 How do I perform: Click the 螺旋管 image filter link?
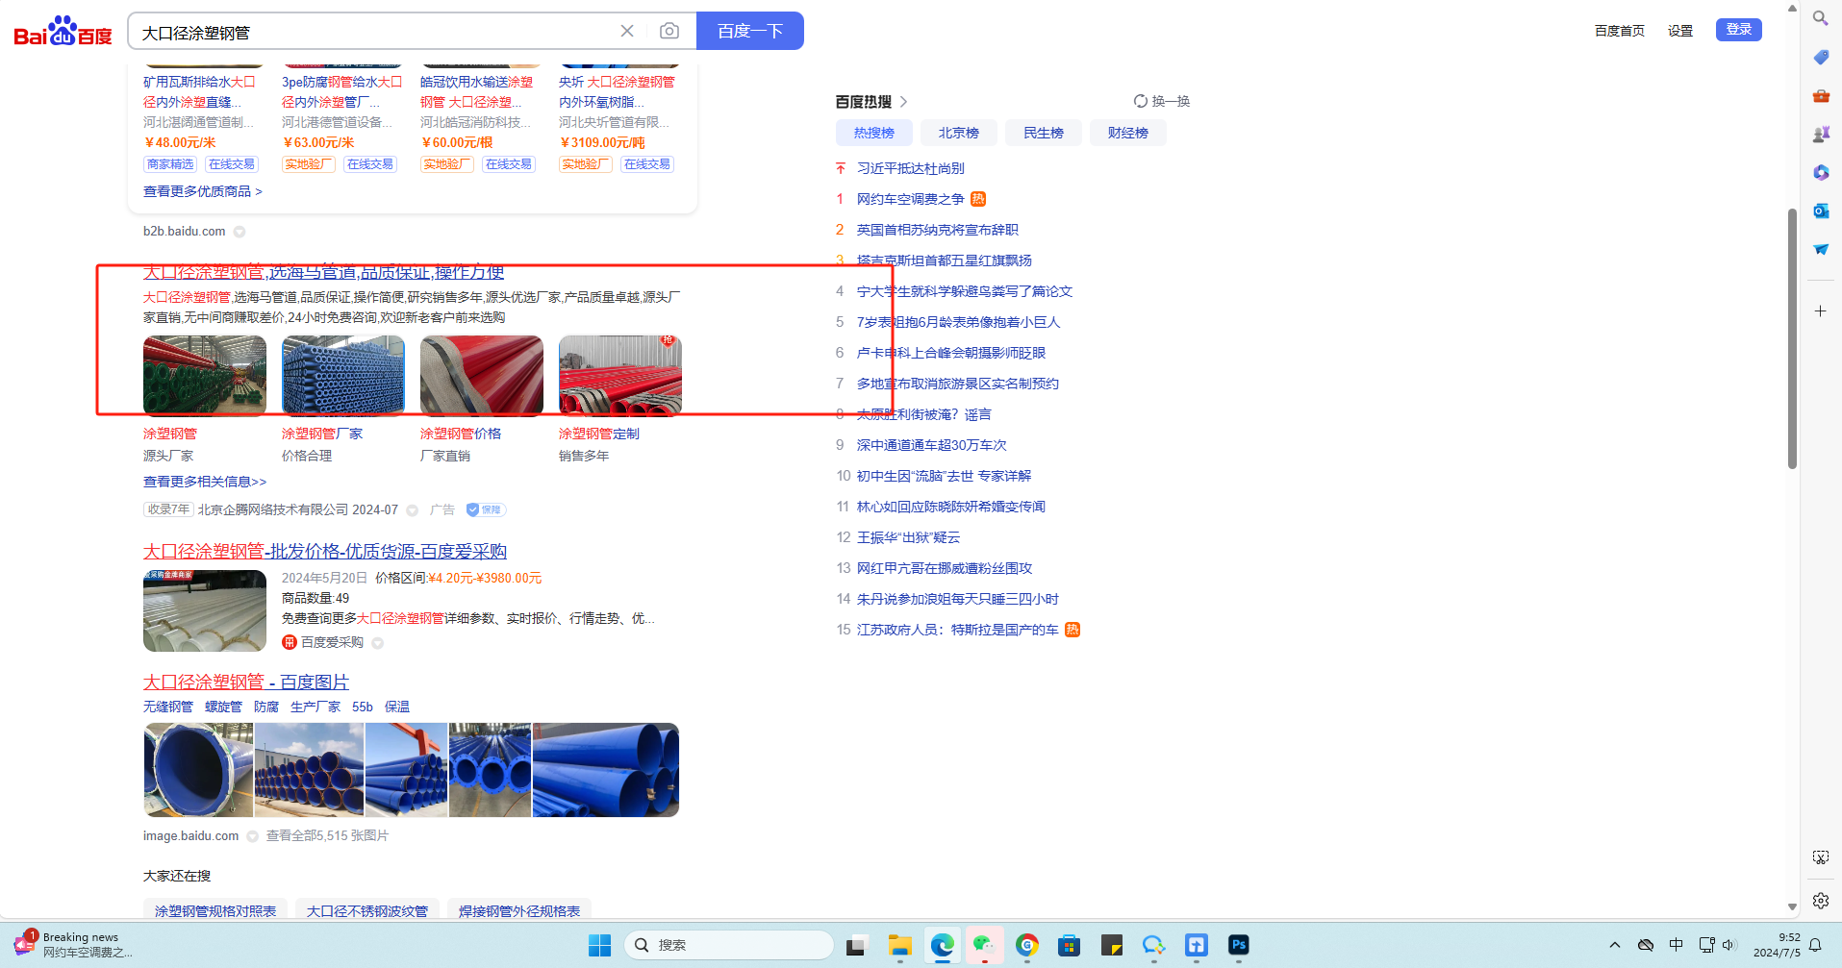pyautogui.click(x=223, y=707)
